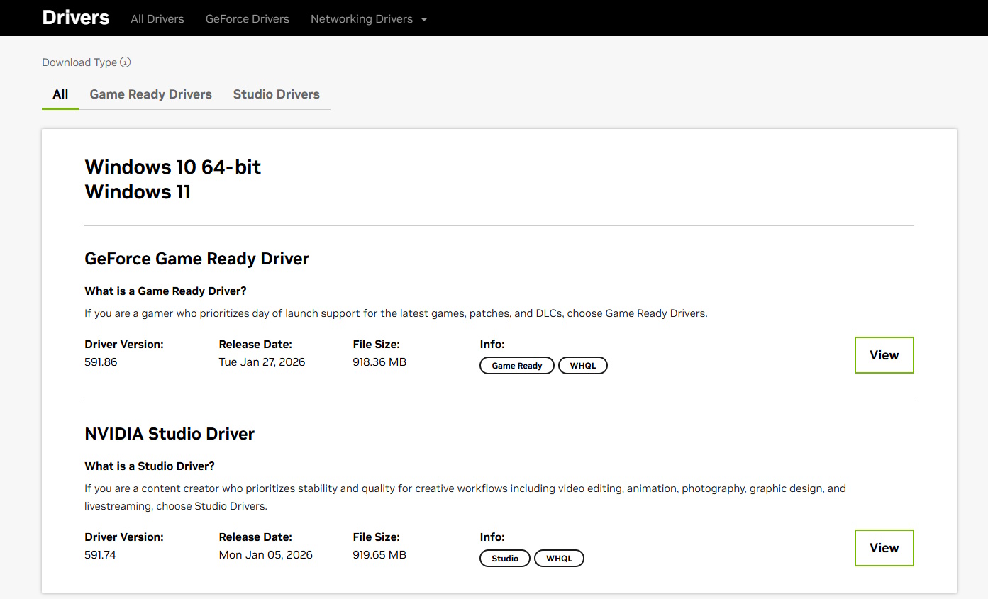Click the NVIDIA Studio Driver heading
988x599 pixels.
tap(170, 434)
